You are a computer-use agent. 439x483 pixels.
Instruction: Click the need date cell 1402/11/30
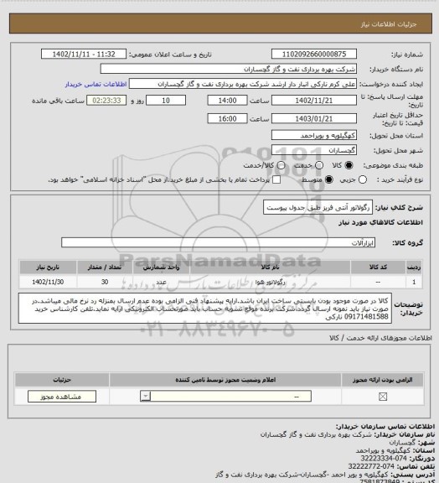pyautogui.click(x=48, y=282)
